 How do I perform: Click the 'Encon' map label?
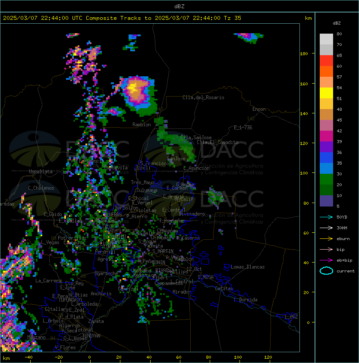[259, 109]
